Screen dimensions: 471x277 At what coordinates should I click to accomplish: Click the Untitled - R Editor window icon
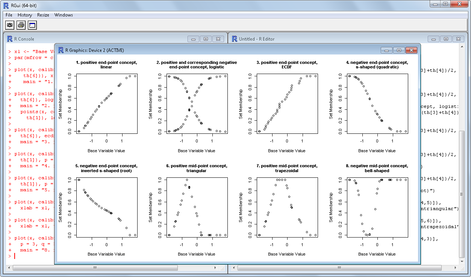pyautogui.click(x=235, y=39)
